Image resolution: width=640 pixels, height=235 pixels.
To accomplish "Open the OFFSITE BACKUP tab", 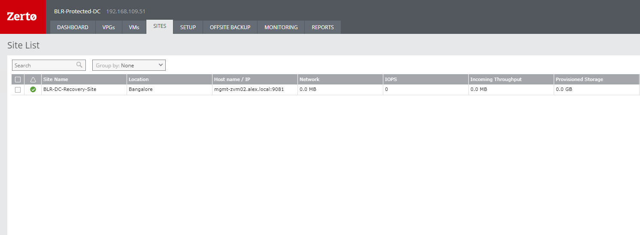I will (x=230, y=27).
